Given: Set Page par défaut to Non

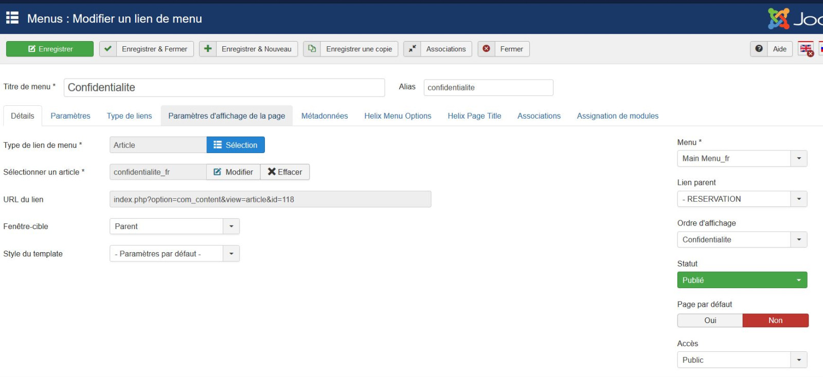Looking at the screenshot, I should coord(775,321).
